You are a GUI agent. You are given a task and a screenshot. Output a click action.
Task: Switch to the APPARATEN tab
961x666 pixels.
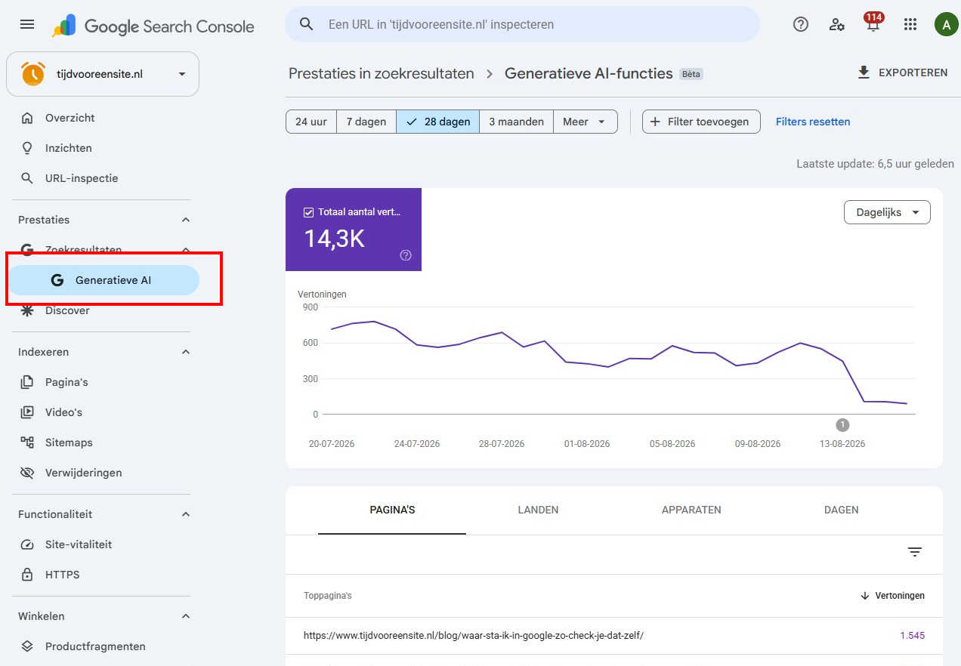tap(691, 510)
